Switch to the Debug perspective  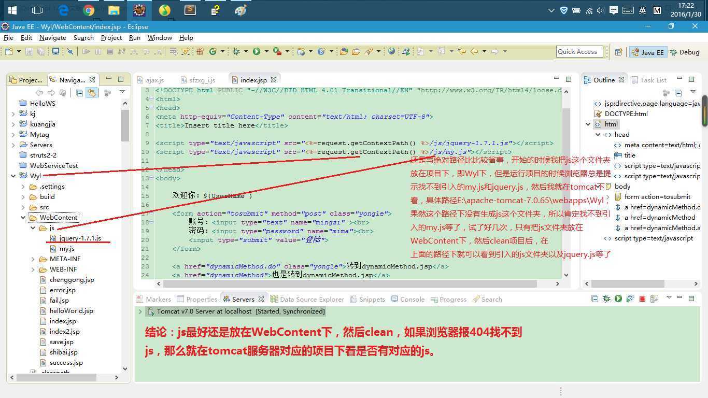[685, 52]
